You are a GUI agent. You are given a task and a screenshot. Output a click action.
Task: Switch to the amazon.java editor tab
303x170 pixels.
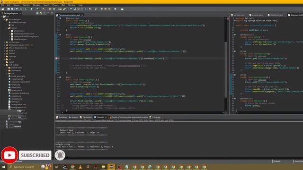pyautogui.click(x=256, y=15)
